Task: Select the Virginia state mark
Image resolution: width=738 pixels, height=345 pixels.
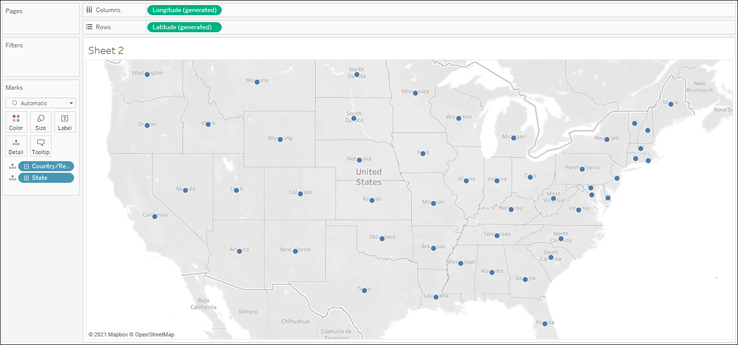Action: click(x=579, y=210)
